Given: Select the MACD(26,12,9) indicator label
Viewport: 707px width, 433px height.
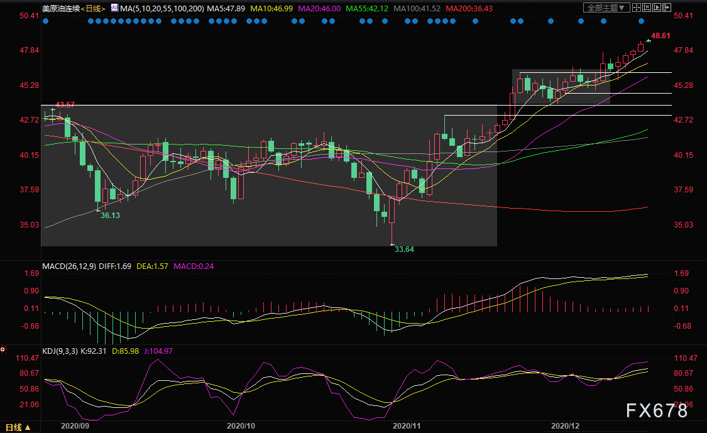Looking at the screenshot, I should click(x=69, y=266).
